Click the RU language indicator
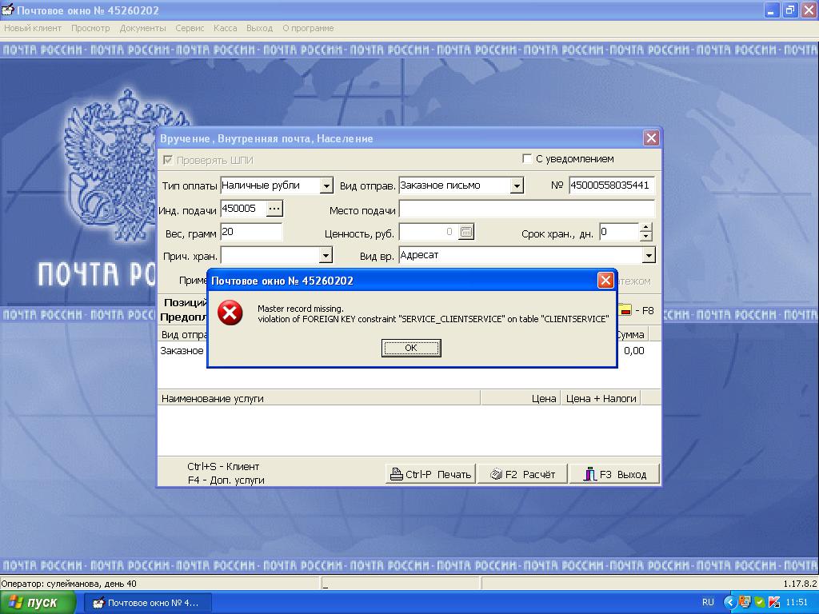The height and width of the screenshot is (614, 819). [708, 603]
